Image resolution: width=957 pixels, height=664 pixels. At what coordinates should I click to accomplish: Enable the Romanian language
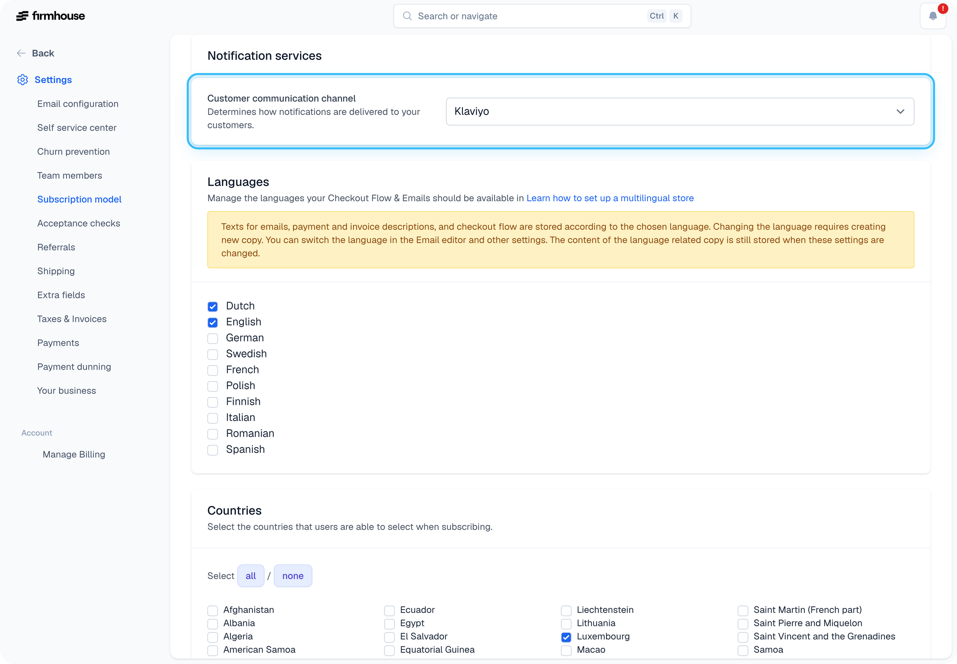click(213, 434)
